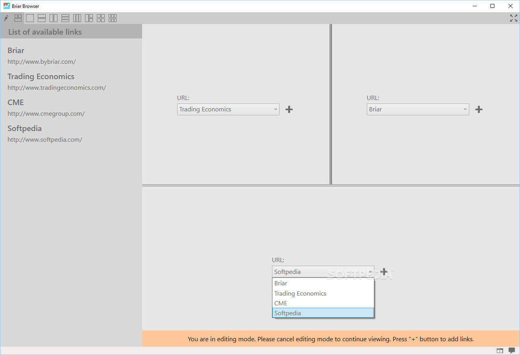The image size is (520, 355).
Task: Maximize the Briar Browser window
Action: [x=492, y=6]
